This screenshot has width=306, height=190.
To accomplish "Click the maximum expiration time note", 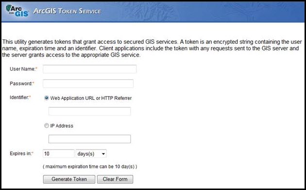I will click(90, 167).
